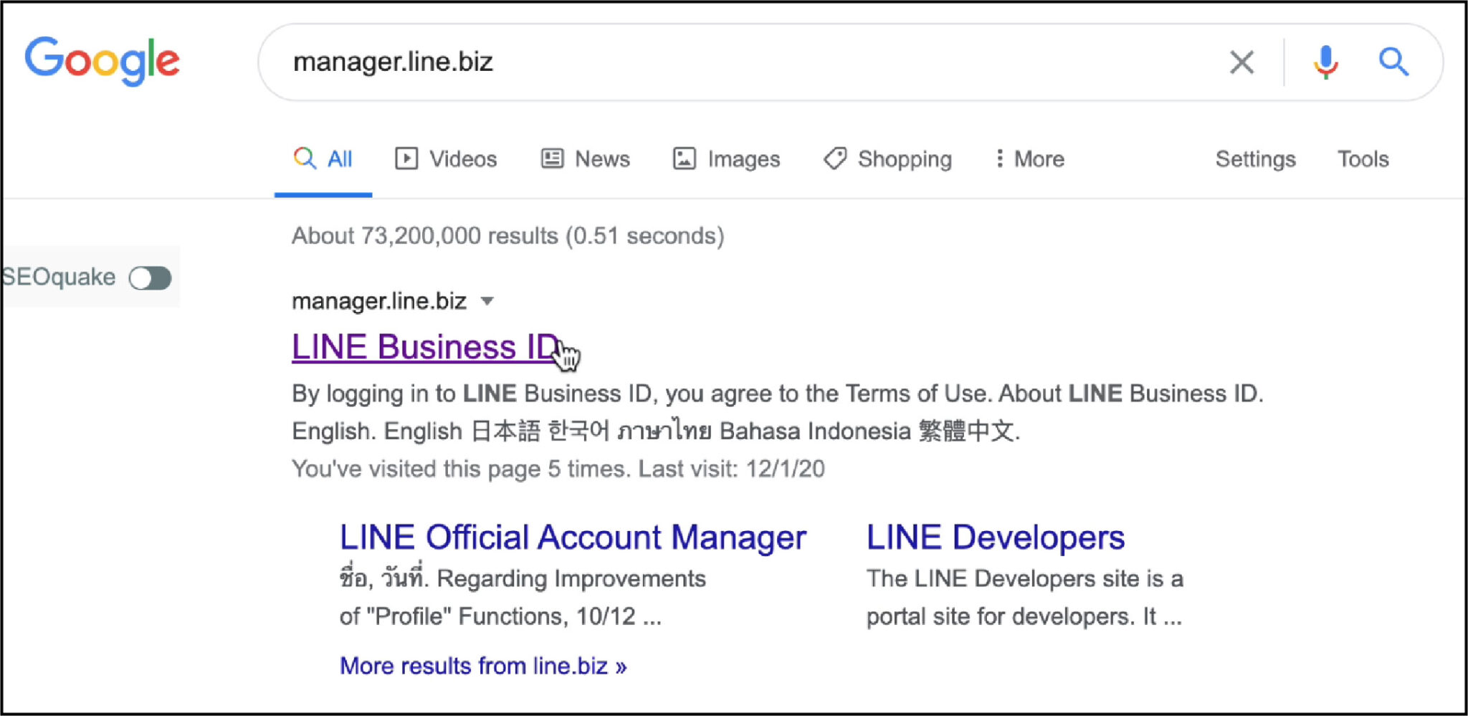Click the blue magnifier search icon
1468x716 pixels.
click(x=1393, y=62)
